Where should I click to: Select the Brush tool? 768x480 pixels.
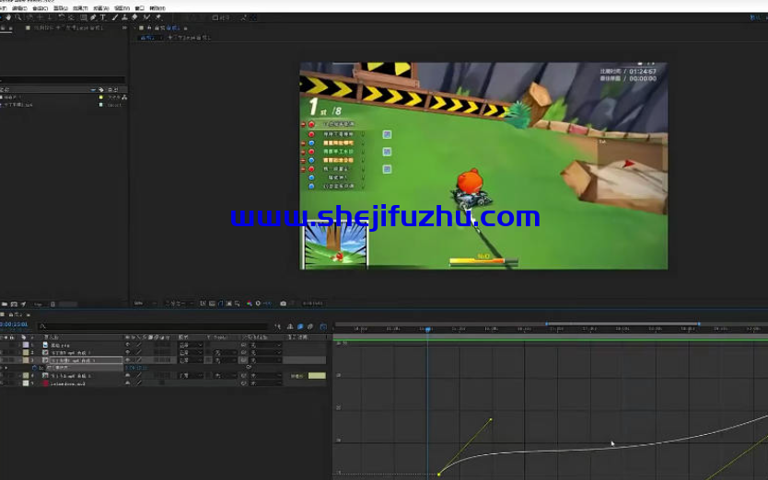[114, 17]
